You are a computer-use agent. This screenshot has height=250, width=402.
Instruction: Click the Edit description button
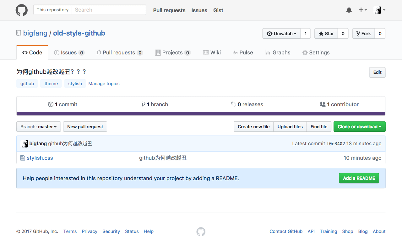point(377,72)
